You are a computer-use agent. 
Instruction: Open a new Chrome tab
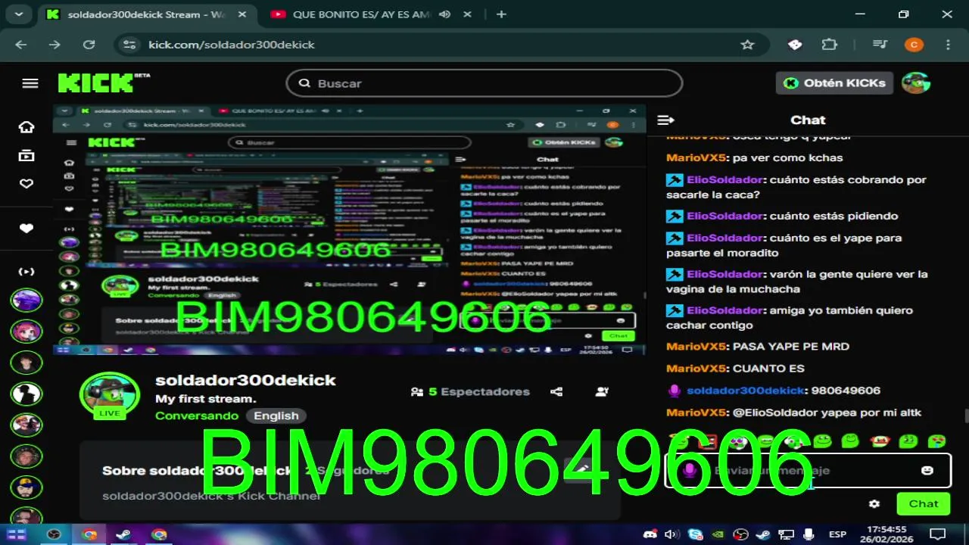(501, 14)
